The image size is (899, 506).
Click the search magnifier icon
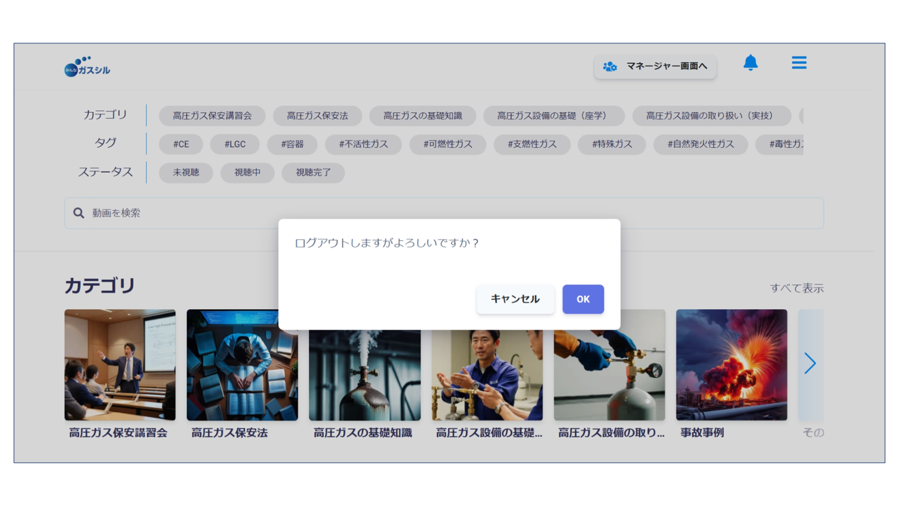click(78, 213)
